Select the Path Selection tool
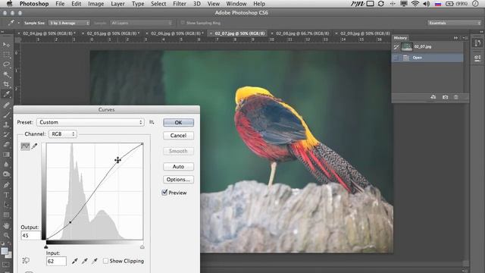 tap(6, 205)
